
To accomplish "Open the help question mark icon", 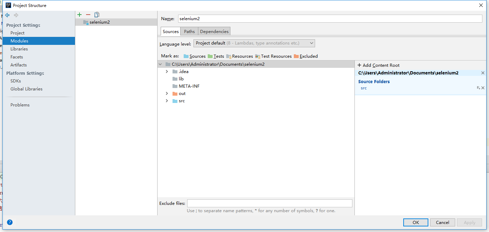I will click(x=10, y=222).
